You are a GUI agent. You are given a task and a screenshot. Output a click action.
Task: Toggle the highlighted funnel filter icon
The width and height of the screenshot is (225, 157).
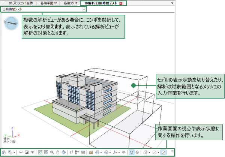point(132,152)
